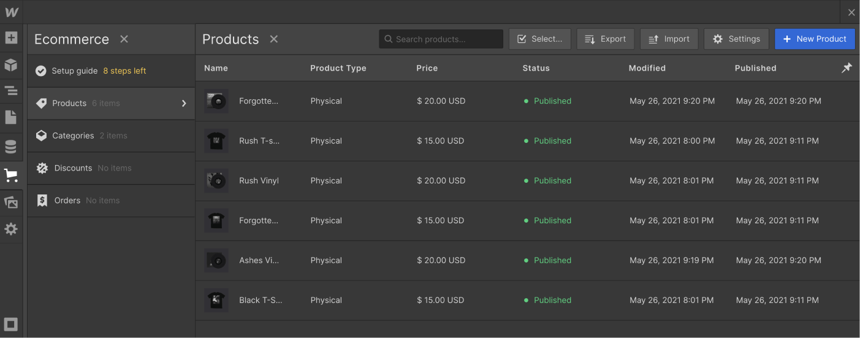This screenshot has width=860, height=338.
Task: Click the Export button
Action: (x=606, y=39)
